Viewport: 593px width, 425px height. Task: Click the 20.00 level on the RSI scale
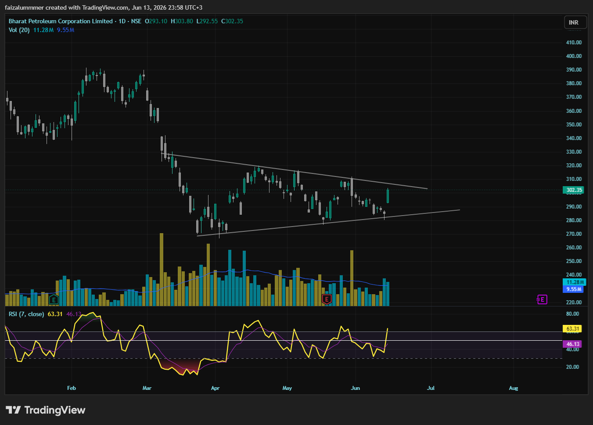click(x=572, y=367)
